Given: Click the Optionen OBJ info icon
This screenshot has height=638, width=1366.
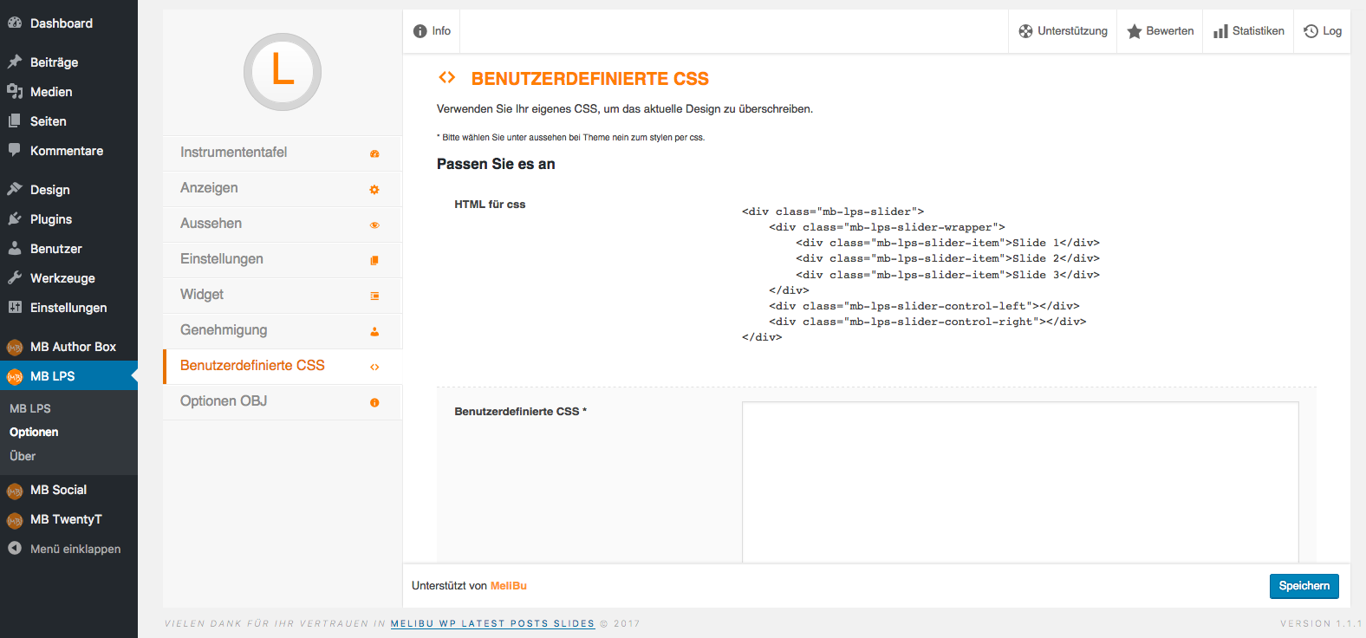Looking at the screenshot, I should coord(374,402).
